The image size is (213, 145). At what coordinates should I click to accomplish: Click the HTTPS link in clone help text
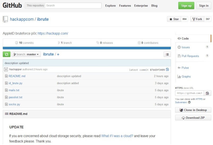(x=199, y=99)
